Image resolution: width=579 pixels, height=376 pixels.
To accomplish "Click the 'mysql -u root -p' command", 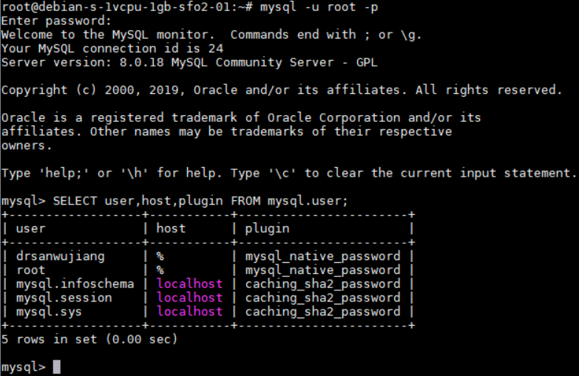I will click(319, 7).
